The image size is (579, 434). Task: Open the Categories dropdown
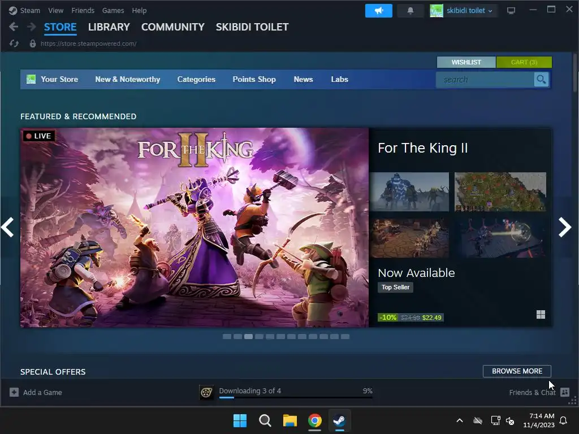(196, 79)
